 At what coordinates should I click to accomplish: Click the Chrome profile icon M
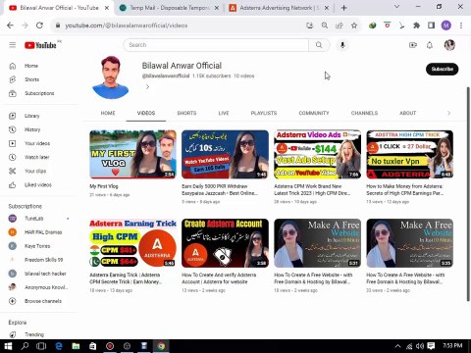[446, 25]
